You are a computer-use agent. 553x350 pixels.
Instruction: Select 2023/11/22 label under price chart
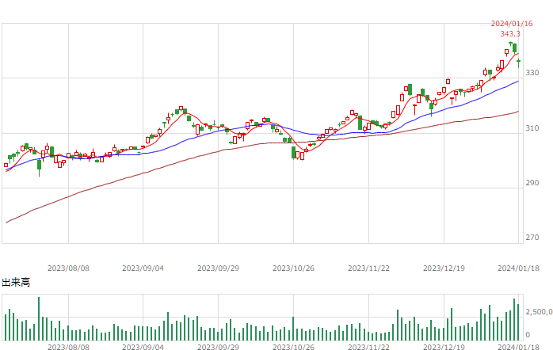pyautogui.click(x=368, y=268)
